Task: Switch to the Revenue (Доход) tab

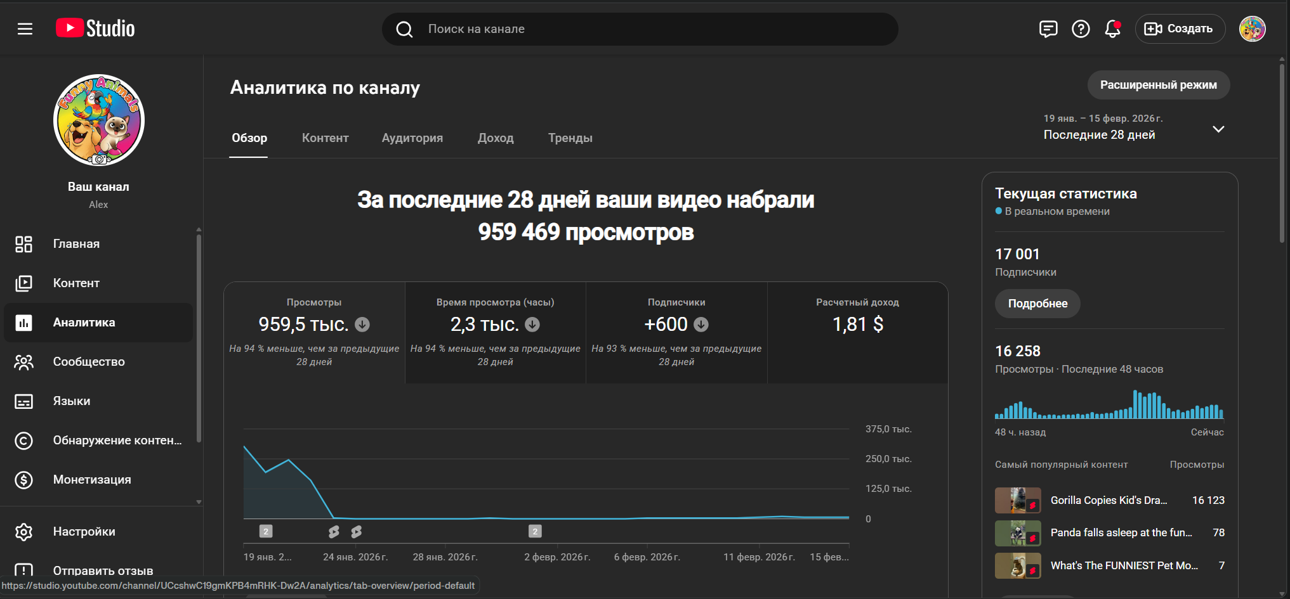Action: point(495,138)
